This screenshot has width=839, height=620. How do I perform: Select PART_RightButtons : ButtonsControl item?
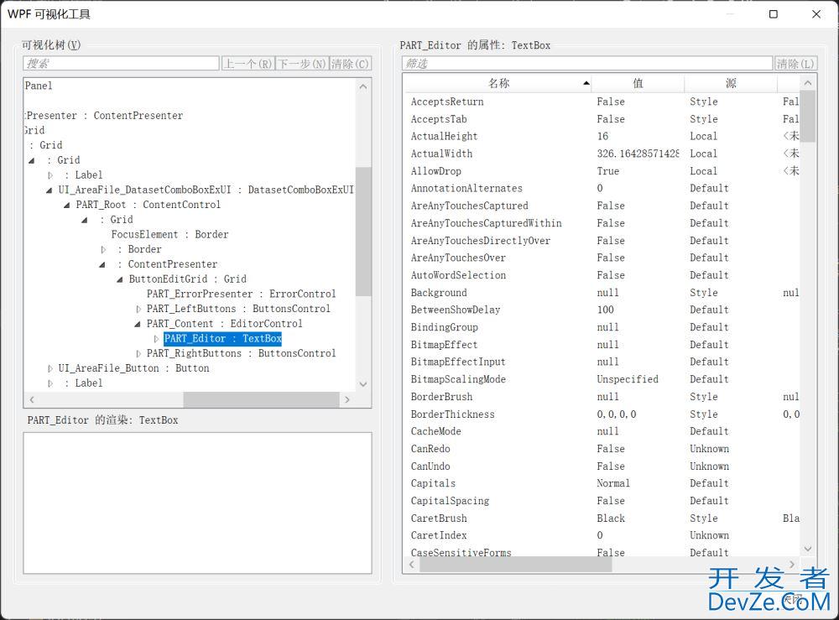(x=242, y=353)
